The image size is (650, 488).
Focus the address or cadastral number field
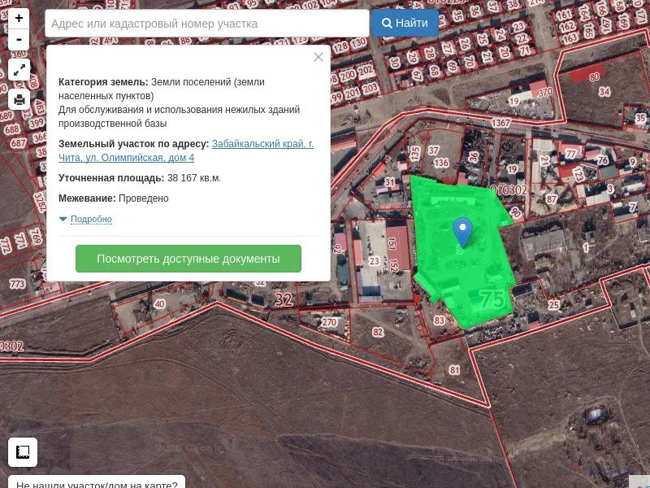pyautogui.click(x=207, y=24)
